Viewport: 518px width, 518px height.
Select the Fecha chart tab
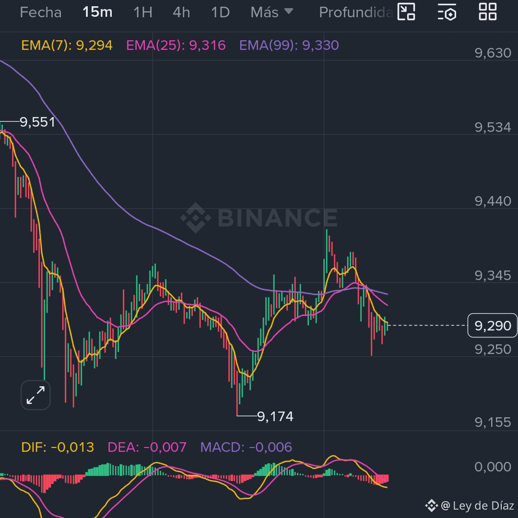tap(41, 12)
